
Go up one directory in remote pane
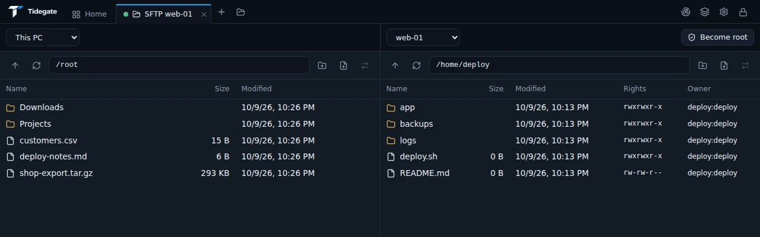[395, 65]
